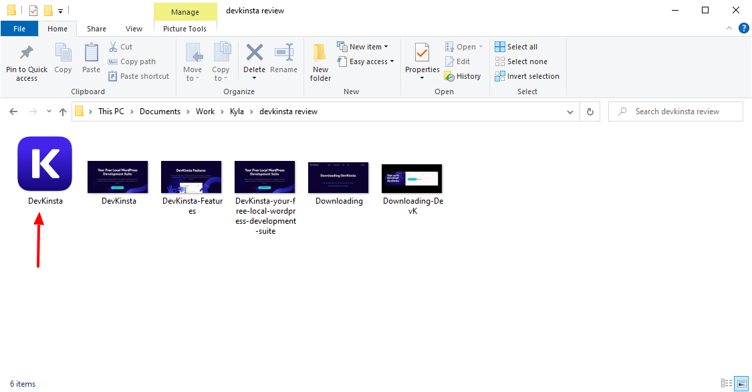
Task: Switch to the Home ribbon tab
Action: point(57,29)
